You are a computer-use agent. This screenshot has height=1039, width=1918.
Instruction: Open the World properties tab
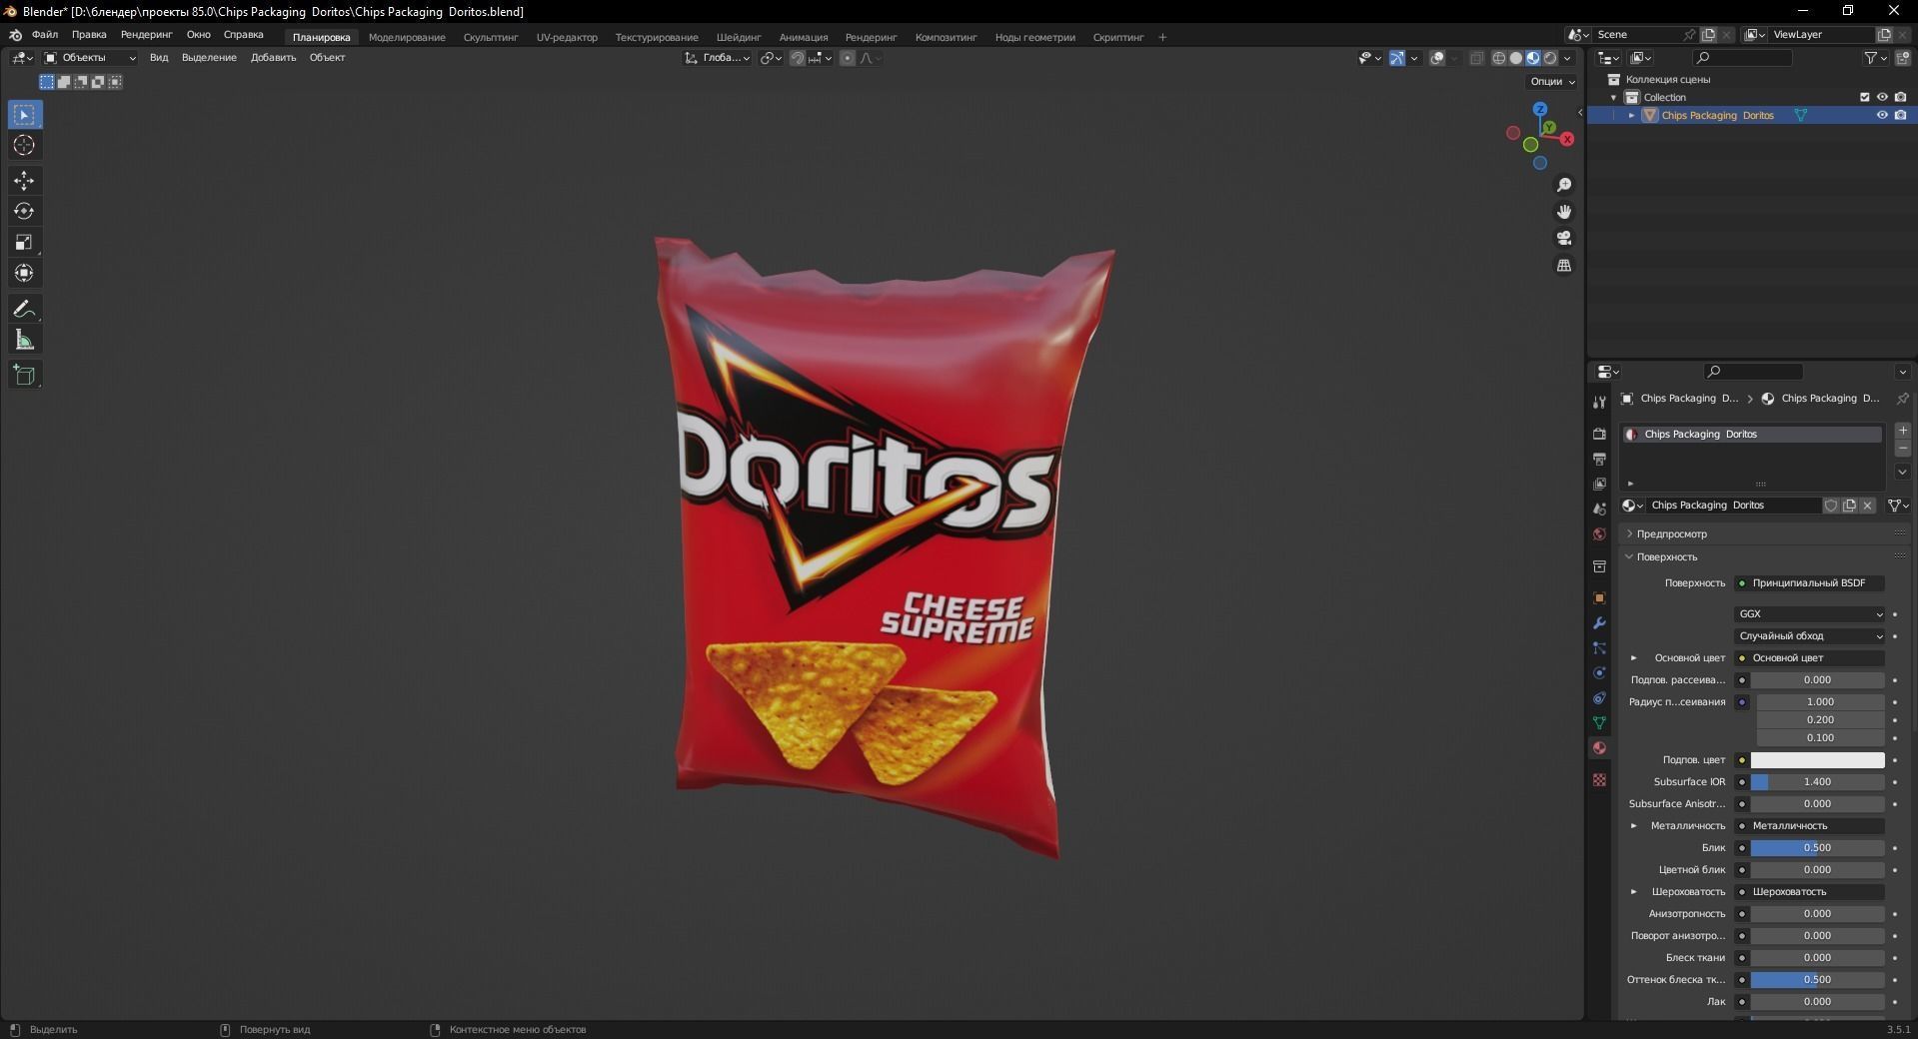(1599, 534)
